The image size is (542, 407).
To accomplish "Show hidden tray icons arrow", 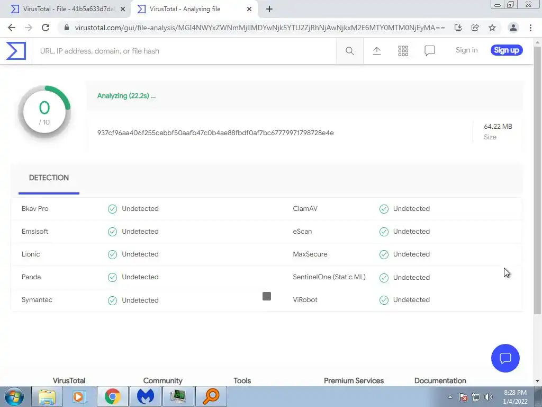I will click(x=450, y=397).
